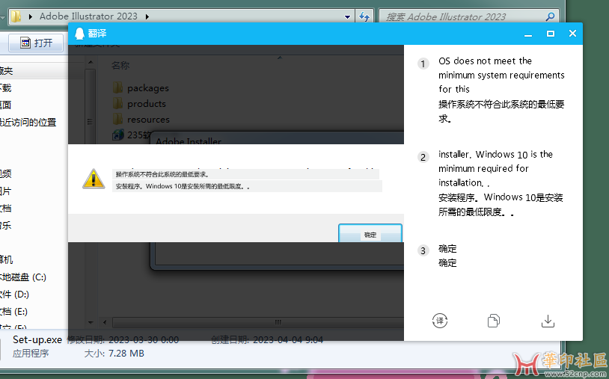609x379 pixels.
Task: Click the 确定 button in the installer dialog
Action: click(370, 234)
